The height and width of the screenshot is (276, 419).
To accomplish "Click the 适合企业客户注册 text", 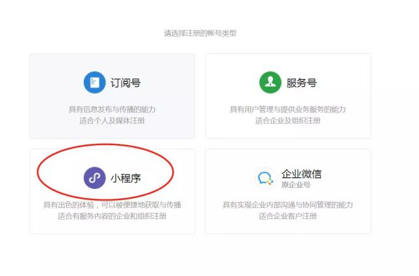I will (288, 216).
